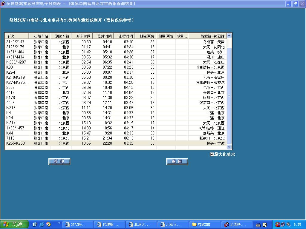Select train row K44

click(x=116, y=133)
